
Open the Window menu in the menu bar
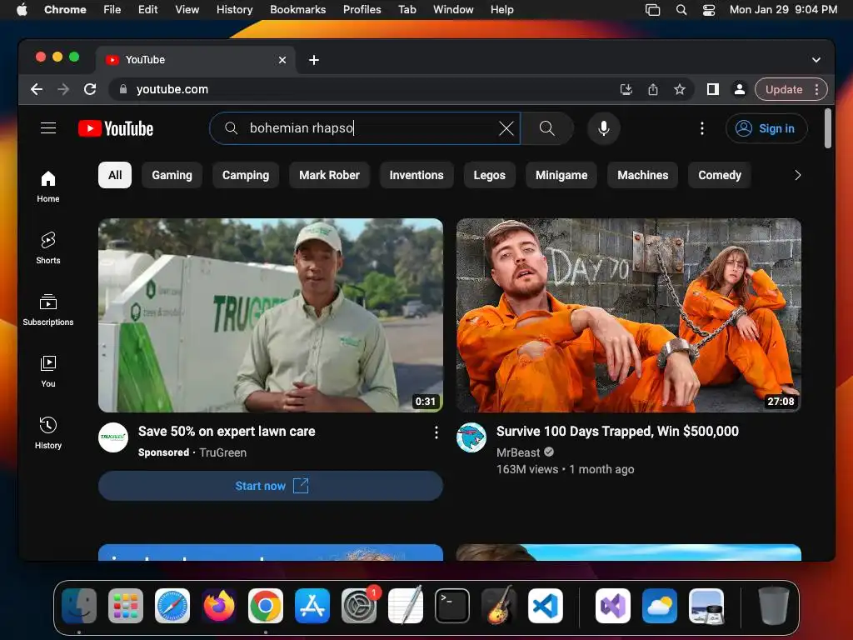click(453, 10)
